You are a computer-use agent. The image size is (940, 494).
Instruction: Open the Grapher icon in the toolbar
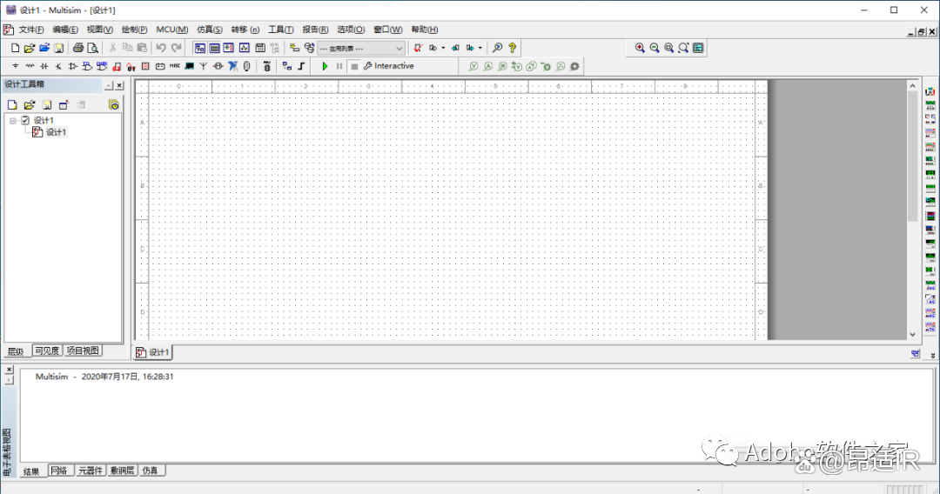(x=245, y=48)
